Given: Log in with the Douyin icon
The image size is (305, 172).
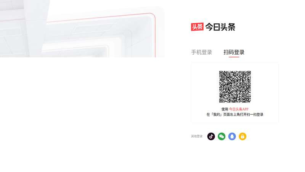Looking at the screenshot, I should click(x=211, y=136).
